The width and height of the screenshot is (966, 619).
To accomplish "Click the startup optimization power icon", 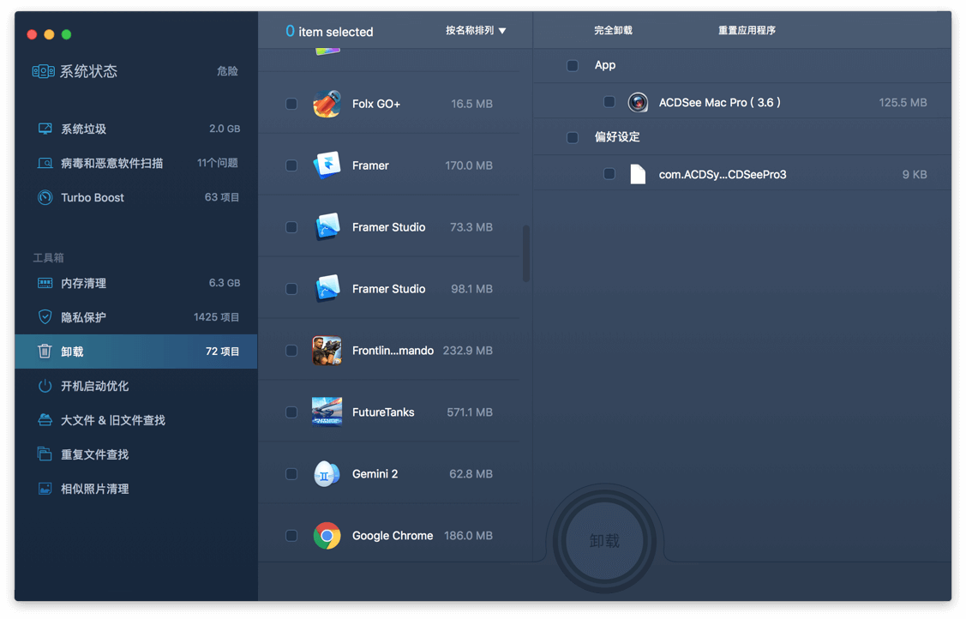I will coord(45,386).
